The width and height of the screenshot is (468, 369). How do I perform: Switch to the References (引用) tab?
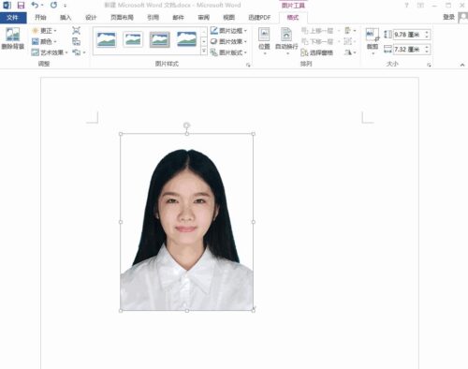[153, 18]
